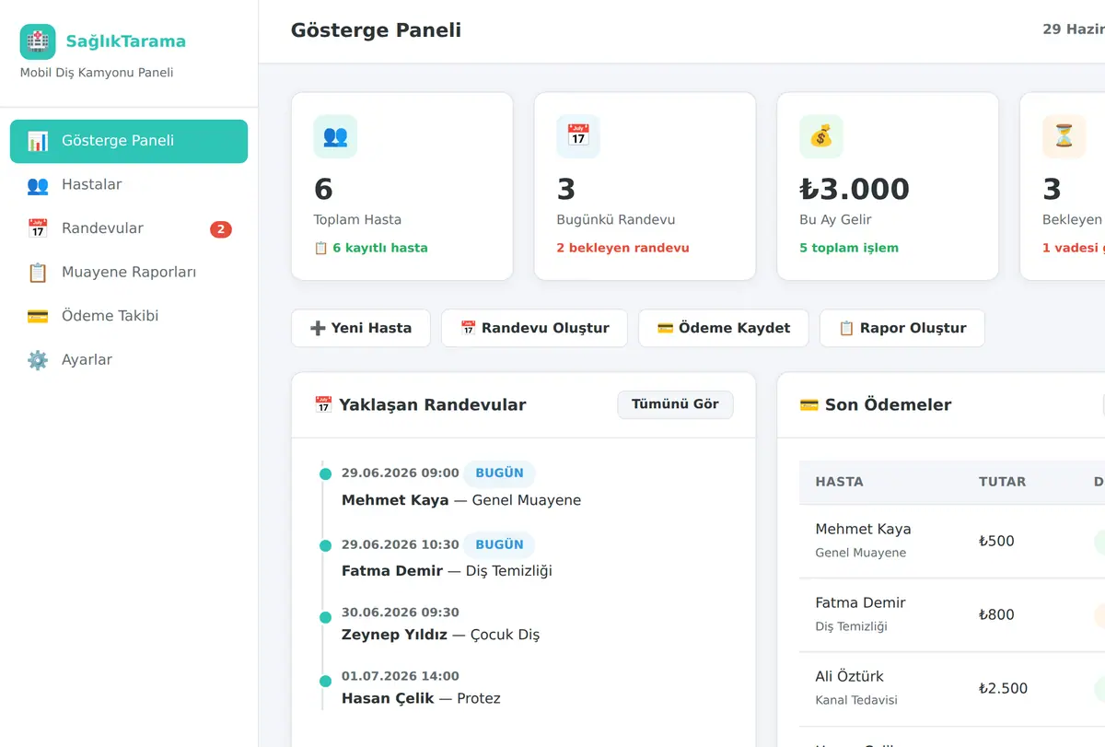
Task: Click the Rapor Oluştur button
Action: [x=902, y=328]
